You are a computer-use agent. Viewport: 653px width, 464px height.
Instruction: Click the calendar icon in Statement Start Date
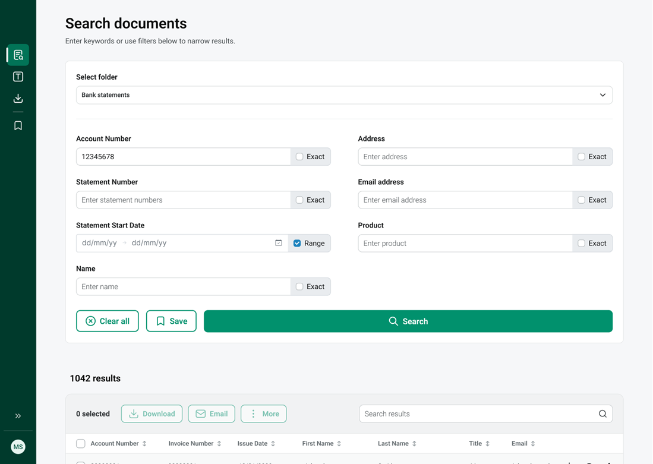278,243
